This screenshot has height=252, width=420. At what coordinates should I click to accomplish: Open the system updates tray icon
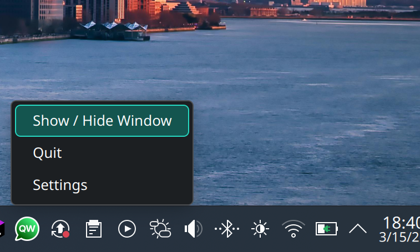click(60, 229)
